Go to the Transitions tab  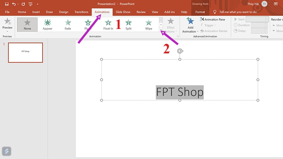81,12
